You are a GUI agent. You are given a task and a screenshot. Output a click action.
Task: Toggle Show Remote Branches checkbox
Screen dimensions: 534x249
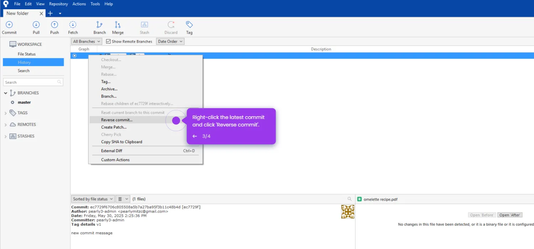108,42
